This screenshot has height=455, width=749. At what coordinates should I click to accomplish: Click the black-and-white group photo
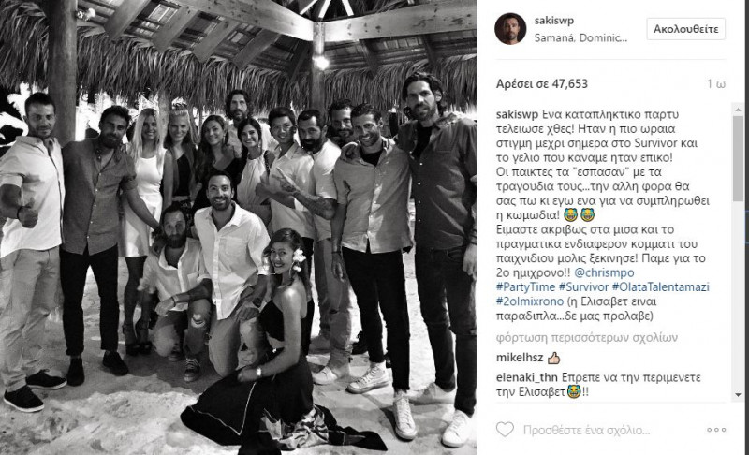[239, 227]
